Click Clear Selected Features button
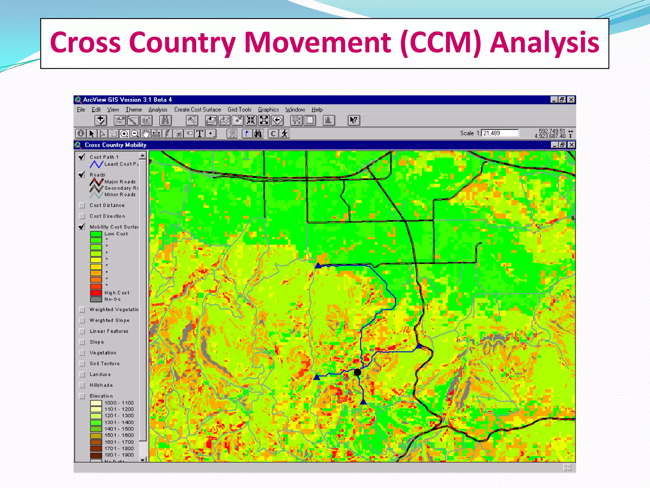Screen dimensions: 650x488 click(x=310, y=120)
